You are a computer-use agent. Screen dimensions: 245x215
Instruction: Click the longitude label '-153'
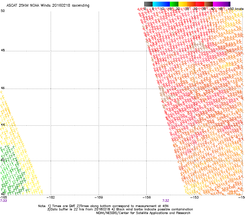point(195,197)
